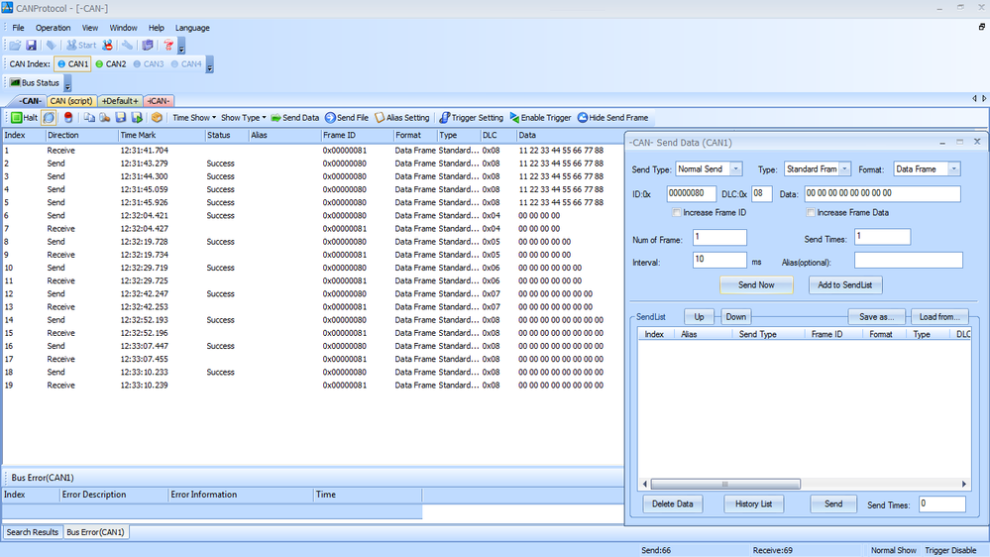Click the save frames disk icon
The height and width of the screenshot is (557, 990).
[x=121, y=118]
